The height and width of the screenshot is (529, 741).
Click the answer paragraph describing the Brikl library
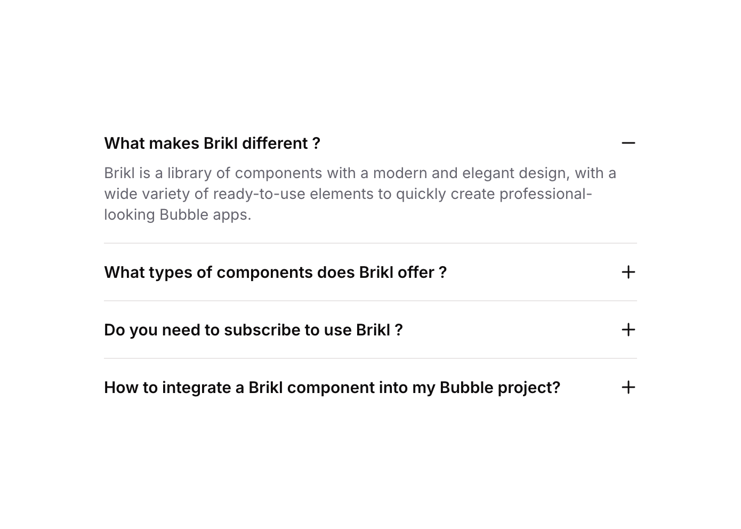(x=360, y=194)
